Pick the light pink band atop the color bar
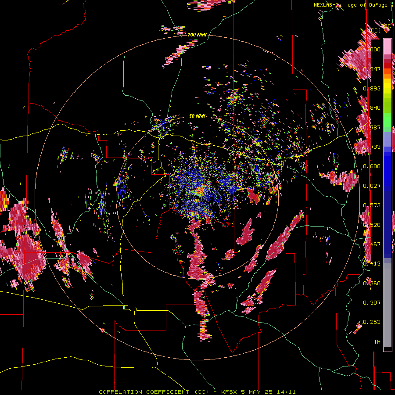This screenshot has width=395, height=395. tap(388, 47)
